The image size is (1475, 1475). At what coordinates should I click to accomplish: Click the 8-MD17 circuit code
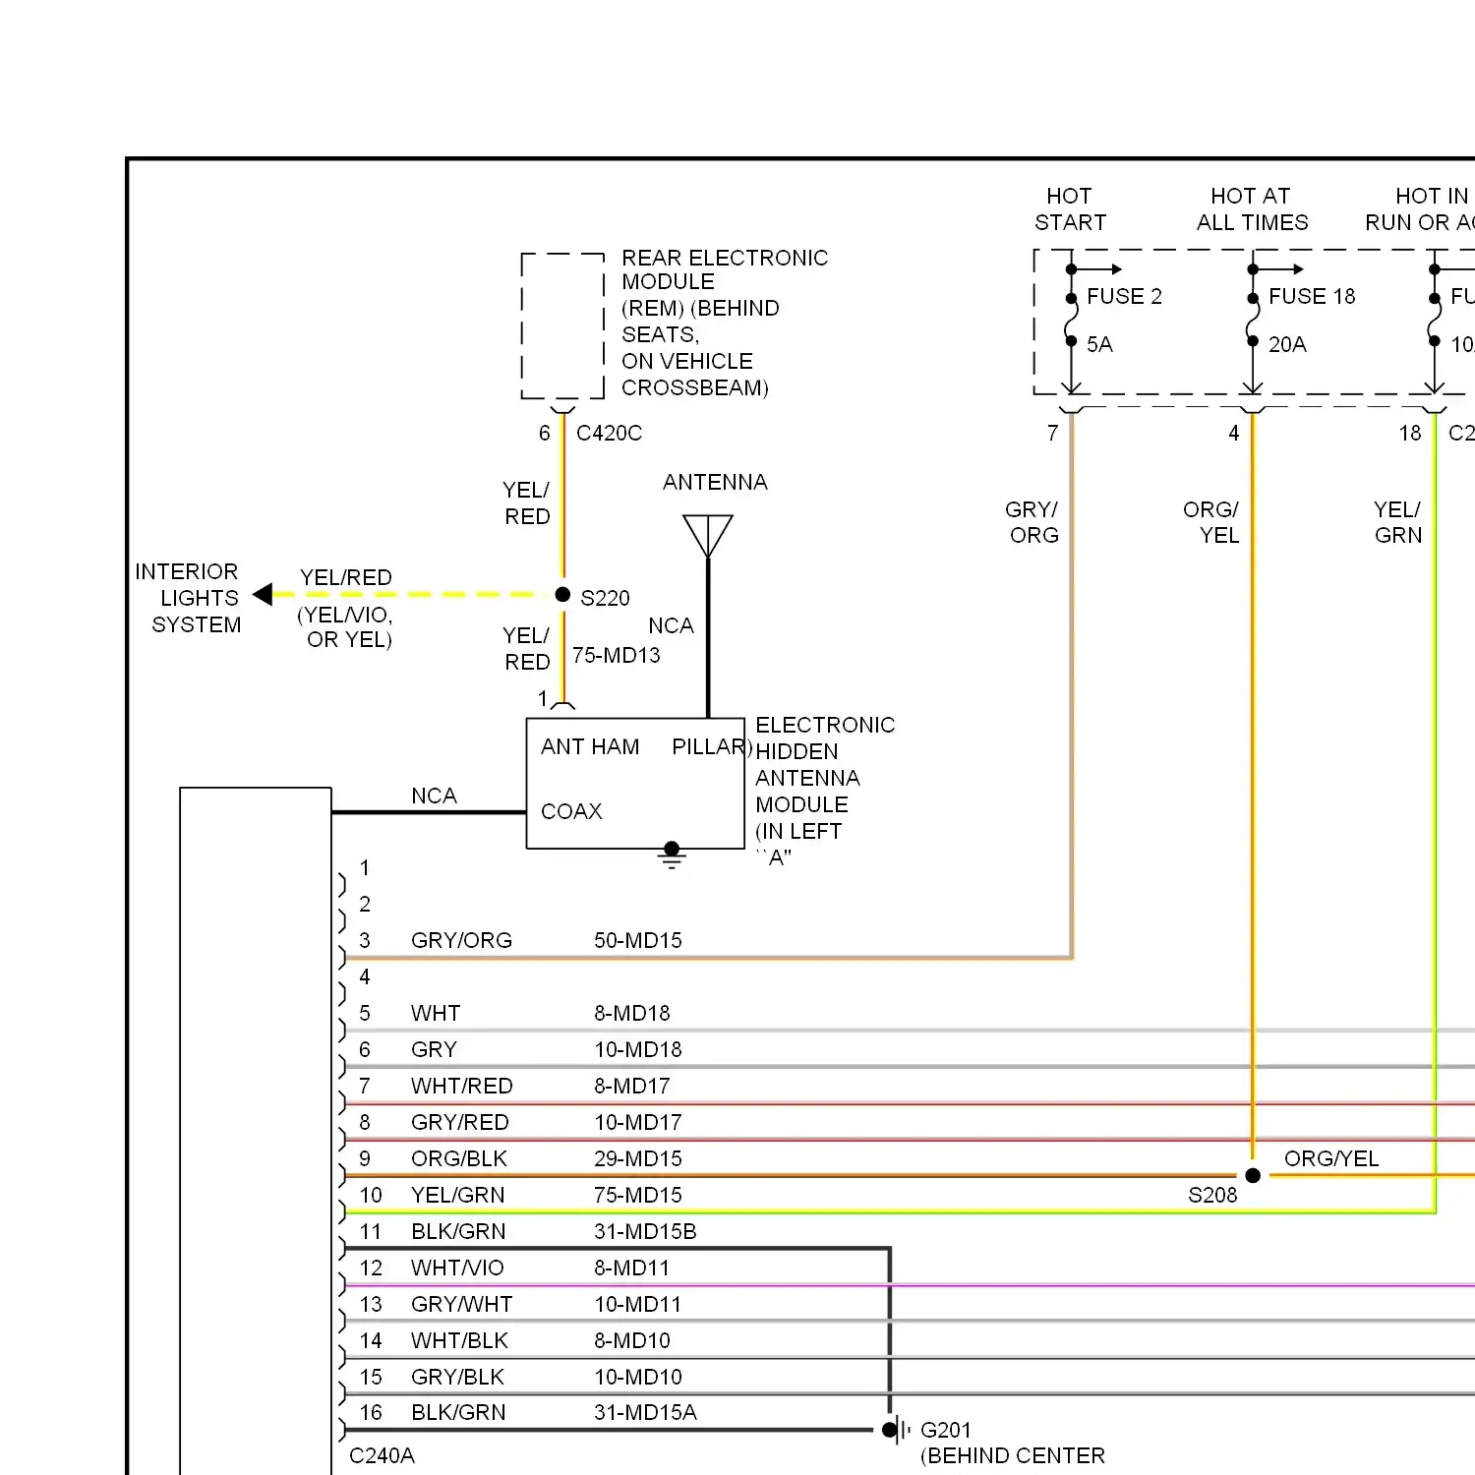632,1086
